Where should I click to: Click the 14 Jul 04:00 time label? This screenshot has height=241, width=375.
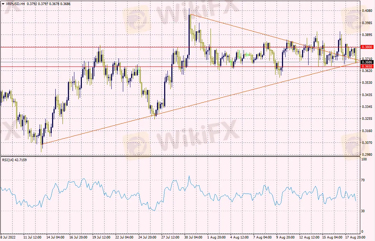(x=55, y=237)
